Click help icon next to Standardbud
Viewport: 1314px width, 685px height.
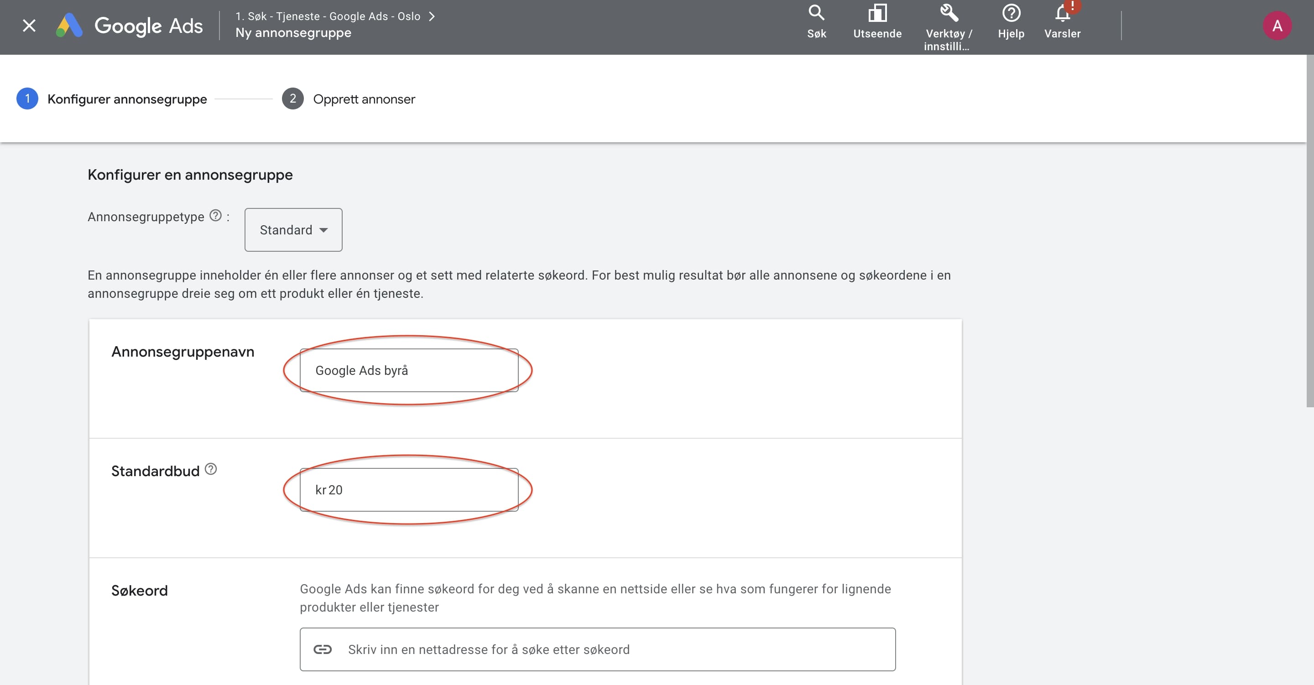click(211, 469)
